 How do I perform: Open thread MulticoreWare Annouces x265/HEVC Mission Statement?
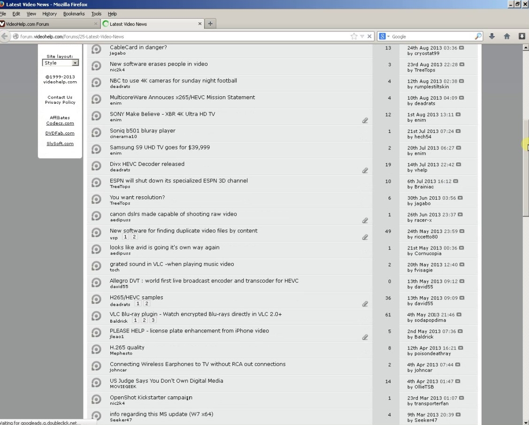(x=182, y=97)
